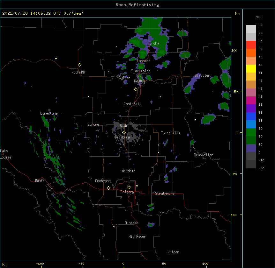
Task: Click the km unit label at bottom left
Action: (x=5, y=264)
